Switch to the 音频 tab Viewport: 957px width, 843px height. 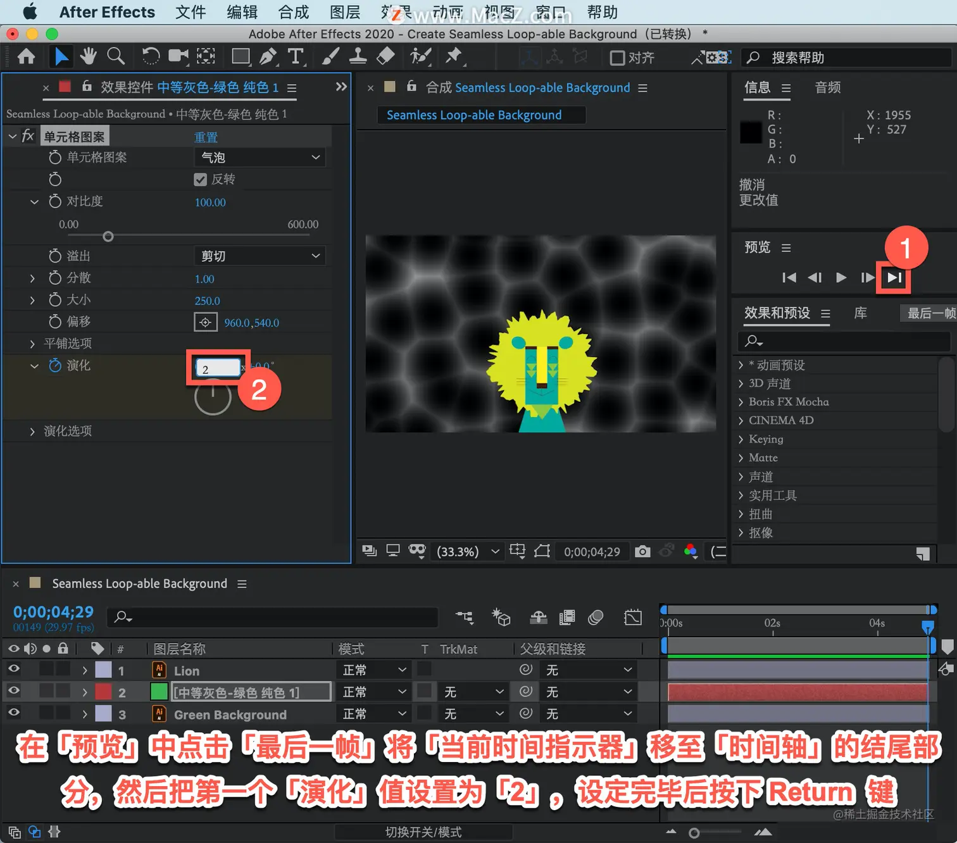click(827, 87)
